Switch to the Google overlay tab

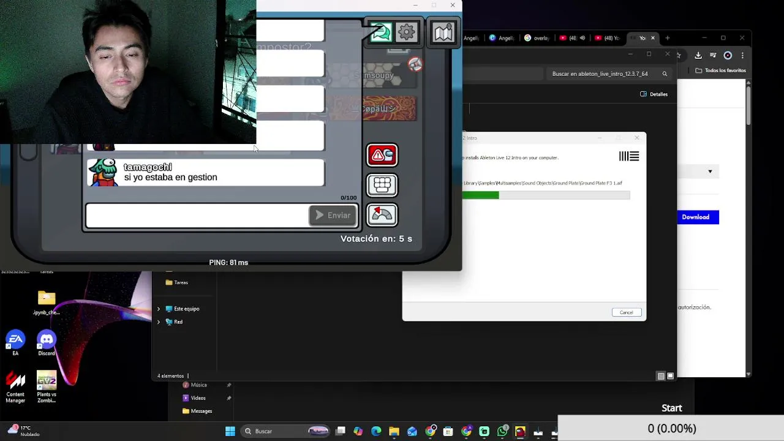(x=537, y=38)
